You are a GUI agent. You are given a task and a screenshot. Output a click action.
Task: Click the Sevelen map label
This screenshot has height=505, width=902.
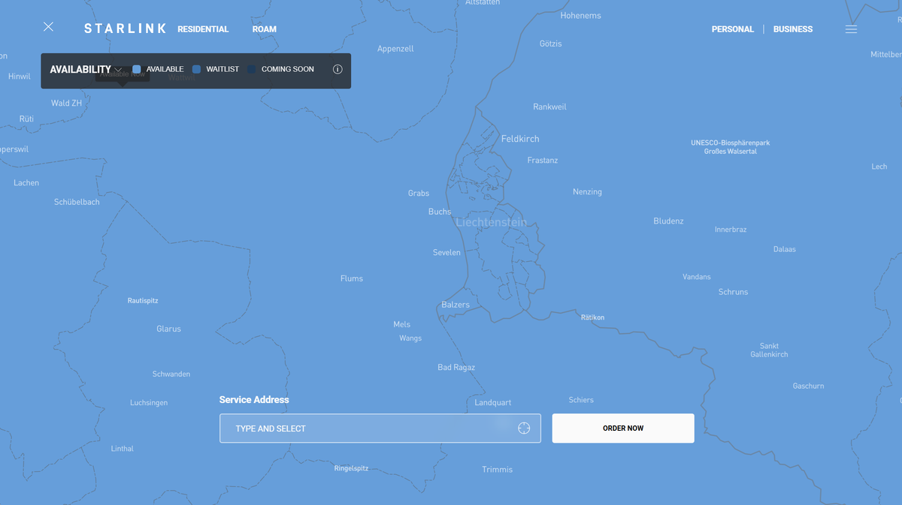446,253
